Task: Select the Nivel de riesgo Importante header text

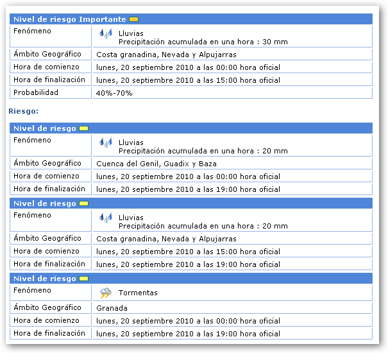Action: [69, 19]
